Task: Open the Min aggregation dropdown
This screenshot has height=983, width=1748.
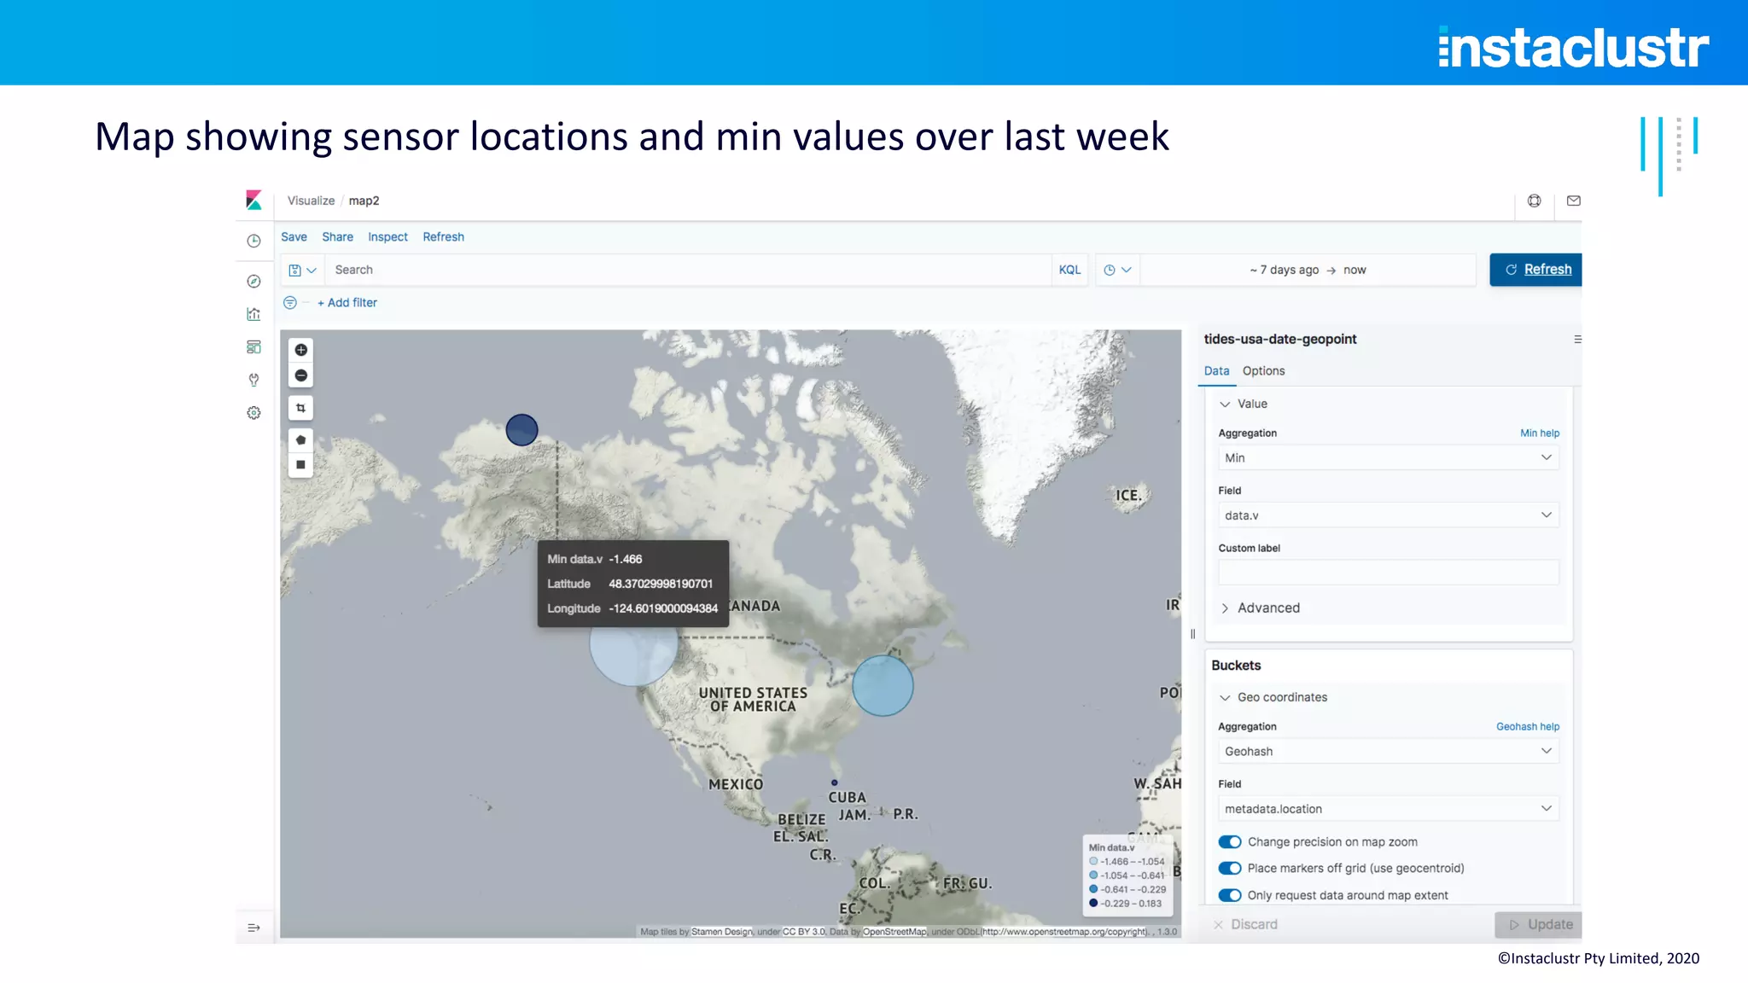Action: tap(1389, 458)
